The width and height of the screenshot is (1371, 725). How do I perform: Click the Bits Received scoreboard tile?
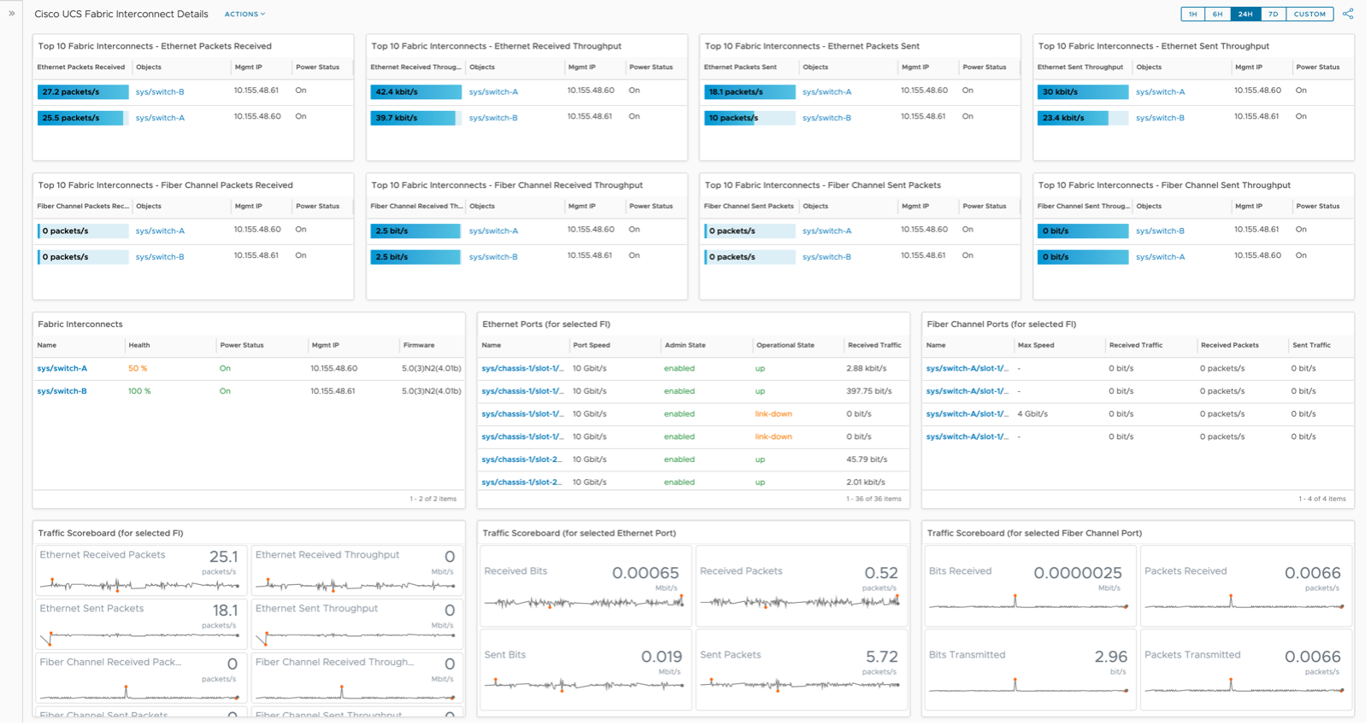coord(1030,587)
